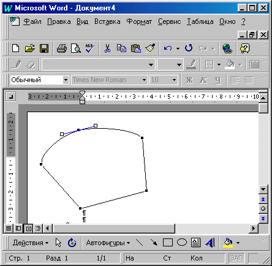This screenshot has height=266, width=272.
Task: Cut selection with scissors icon
Action: point(107,48)
